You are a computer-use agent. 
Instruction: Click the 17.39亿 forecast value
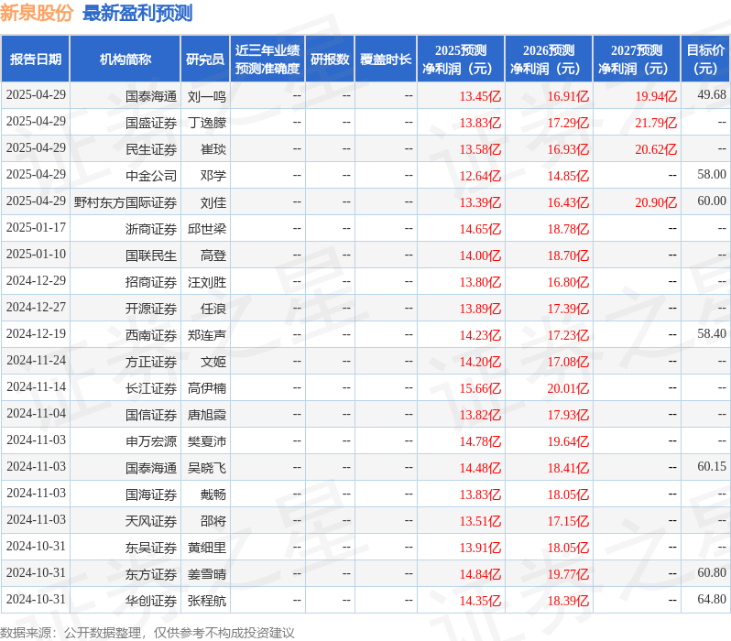pos(568,310)
